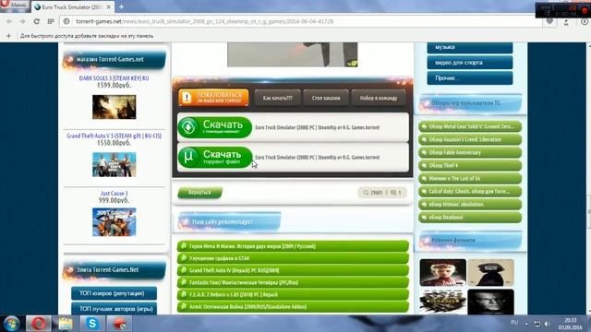Open the Just Cause 3 link
Viewport: 591px width, 332px height.
[x=114, y=194]
